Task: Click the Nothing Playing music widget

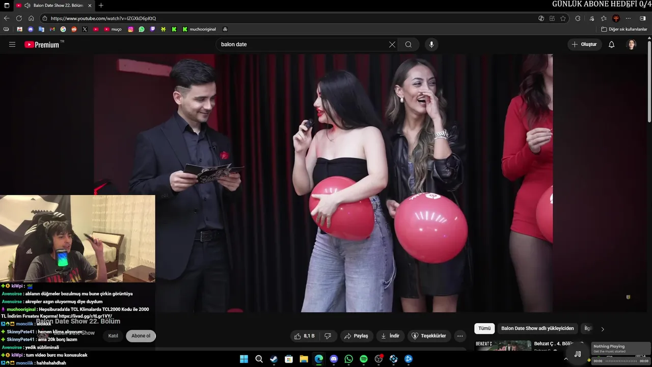Action: coord(621,349)
